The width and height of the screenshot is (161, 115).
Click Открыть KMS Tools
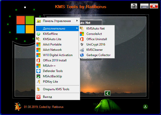click(x=56, y=89)
